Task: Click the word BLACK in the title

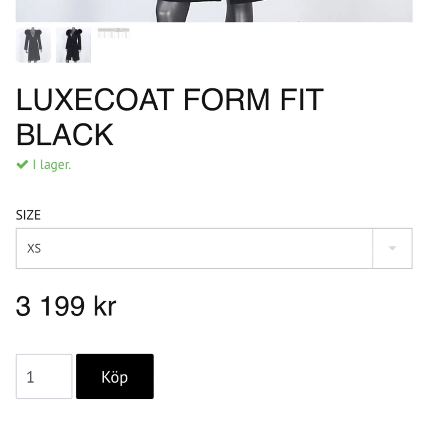Action: pyautogui.click(x=65, y=135)
